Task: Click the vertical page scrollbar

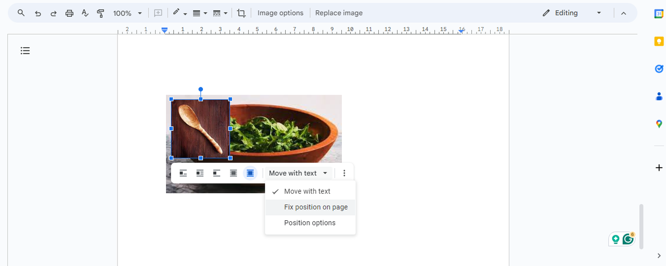Action: pos(642,227)
